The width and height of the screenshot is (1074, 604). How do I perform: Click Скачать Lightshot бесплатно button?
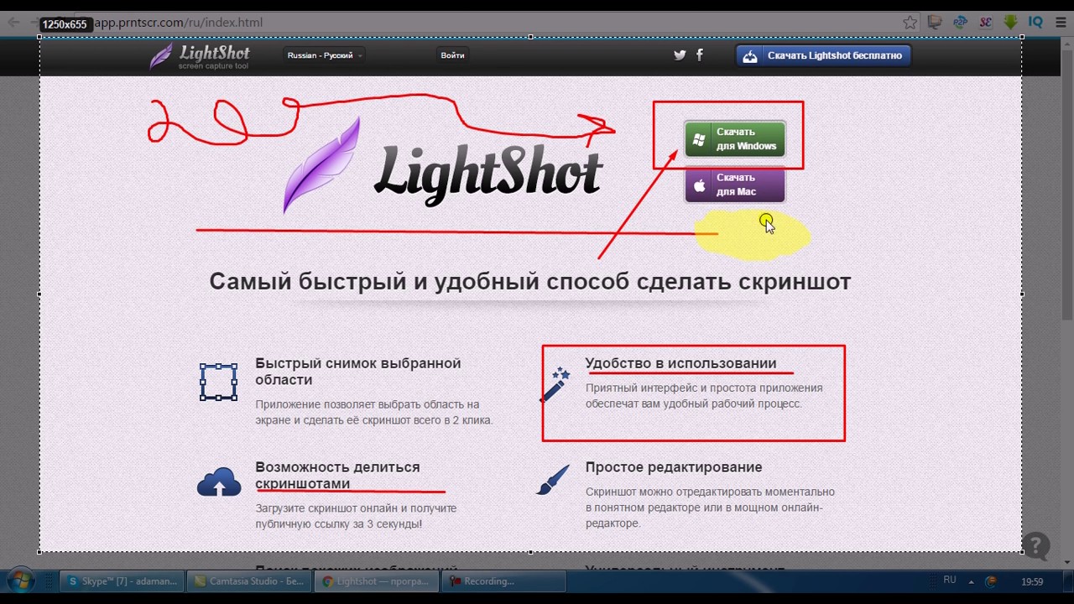coord(823,55)
